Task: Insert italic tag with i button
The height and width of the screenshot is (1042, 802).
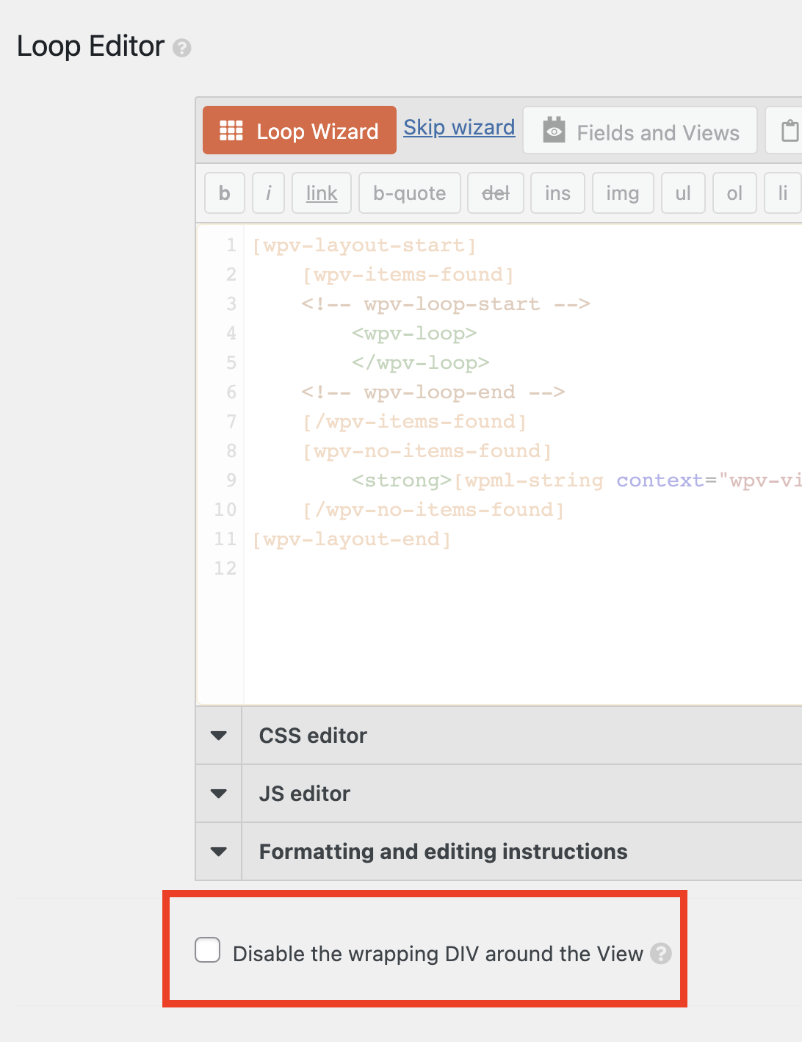Action: click(x=268, y=193)
